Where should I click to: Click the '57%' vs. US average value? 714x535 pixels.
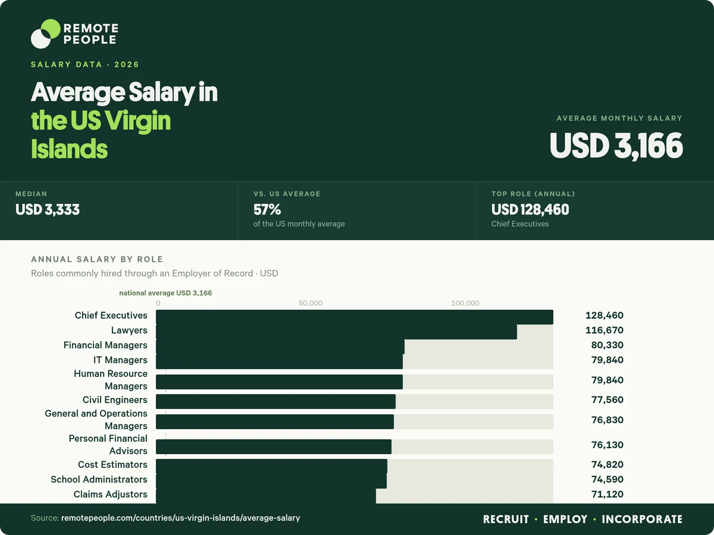pos(267,210)
